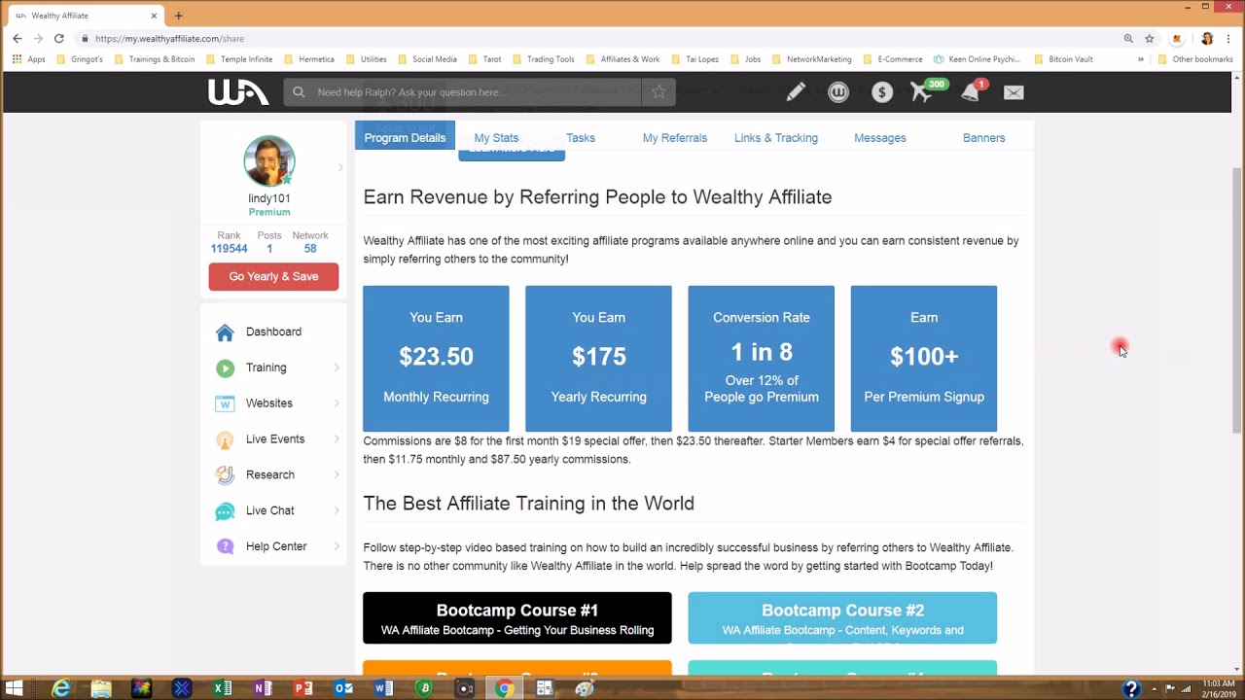Click the green Training play icon
This screenshot has width=1245, height=700.
(225, 368)
